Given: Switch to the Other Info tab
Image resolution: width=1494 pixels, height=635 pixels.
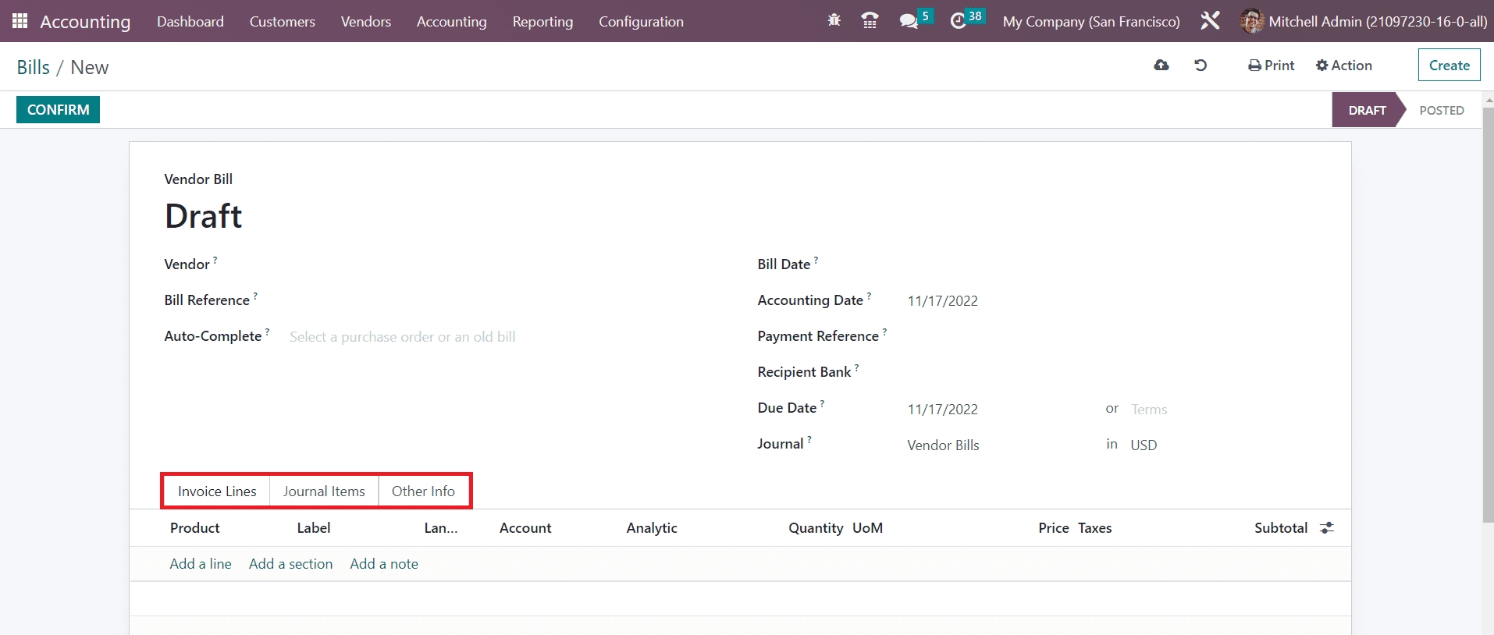Looking at the screenshot, I should tap(423, 491).
